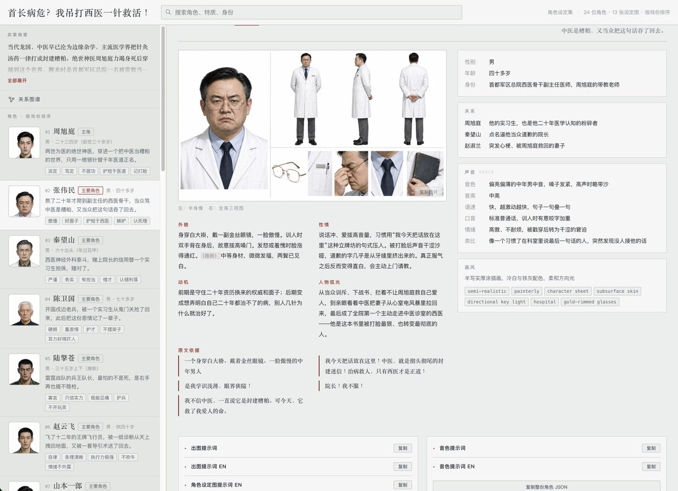
Task: Select character 陆擎苍 in the list
Action: tap(80, 383)
